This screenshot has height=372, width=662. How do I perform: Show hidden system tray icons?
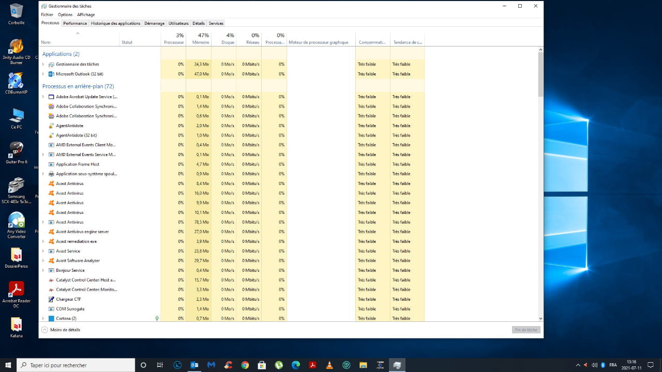tap(578, 365)
